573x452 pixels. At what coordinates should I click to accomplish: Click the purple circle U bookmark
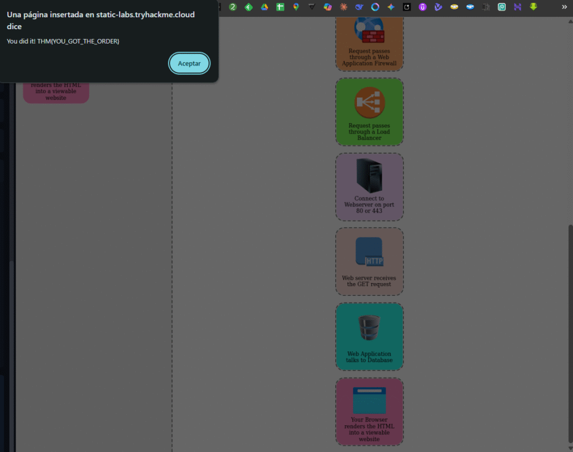click(423, 7)
